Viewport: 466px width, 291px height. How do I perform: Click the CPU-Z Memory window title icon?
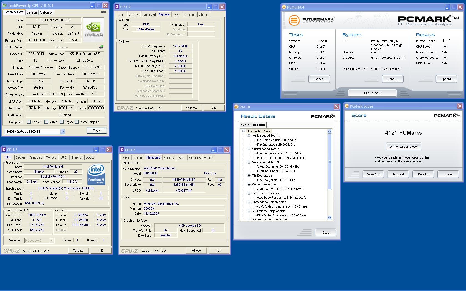click(x=117, y=7)
